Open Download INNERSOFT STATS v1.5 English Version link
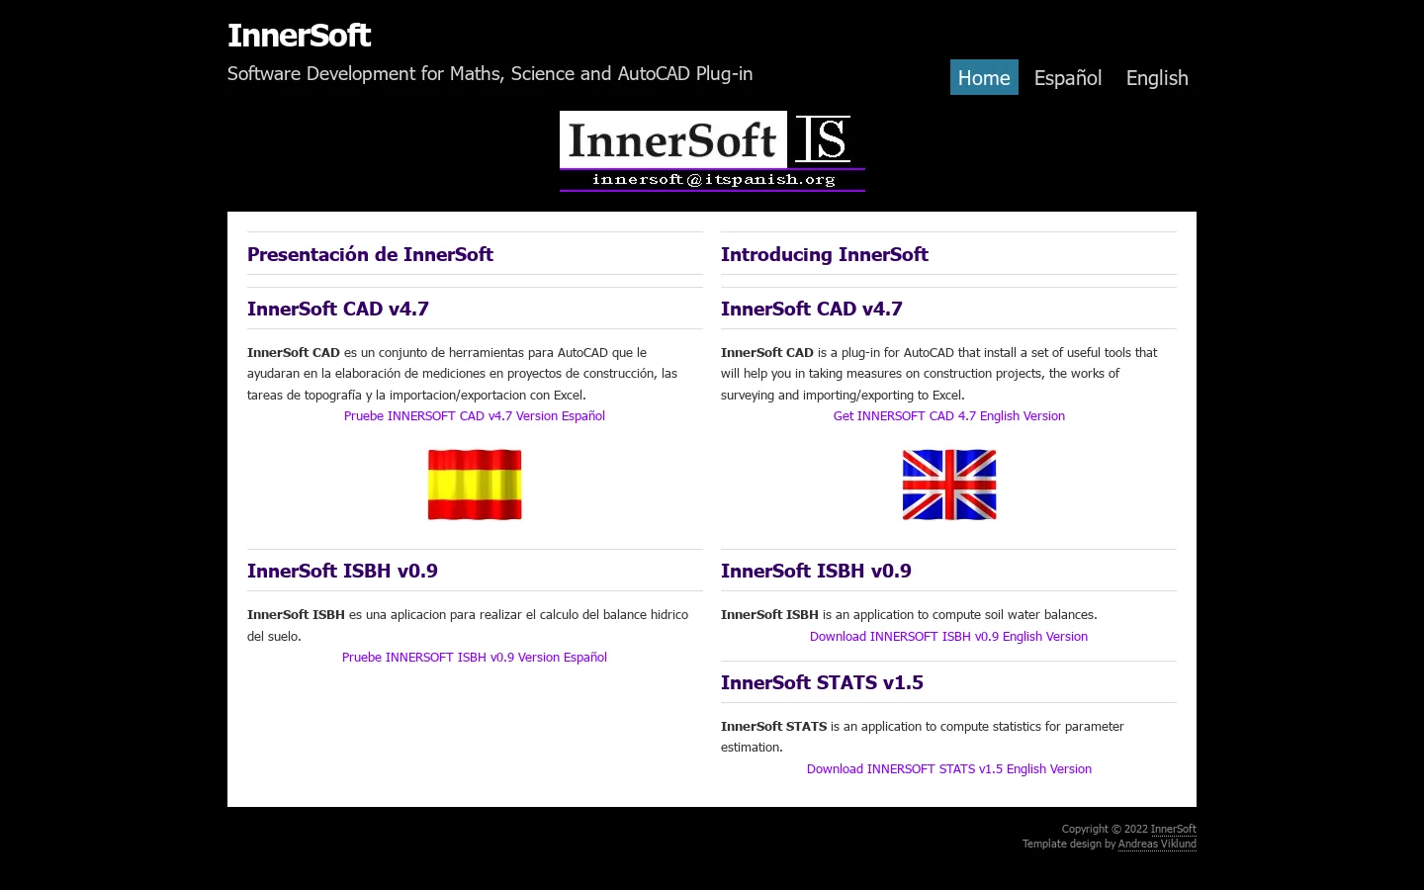Viewport: 1424px width, 890px height. [949, 769]
